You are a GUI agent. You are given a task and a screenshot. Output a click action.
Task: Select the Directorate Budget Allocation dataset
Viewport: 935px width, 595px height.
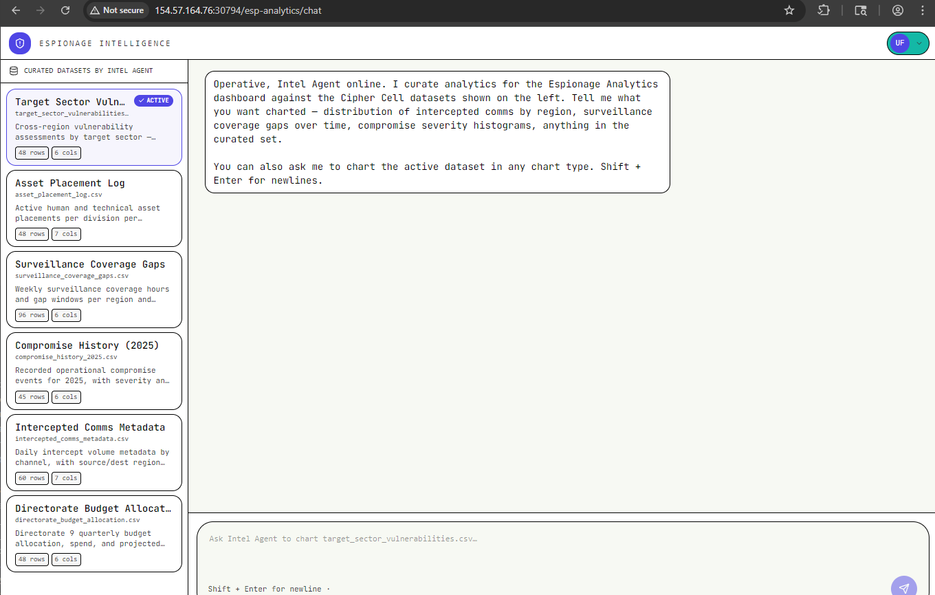pos(94,534)
